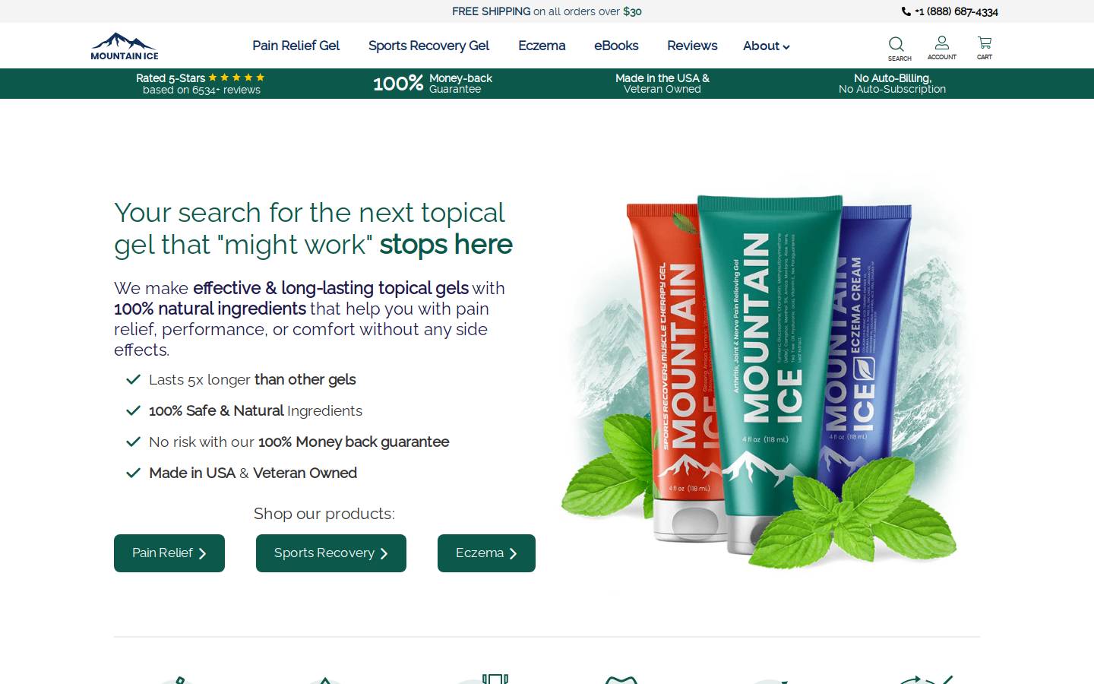
Task: Click 'Made in USA & Veteran Owned' bullet
Action: tap(253, 473)
